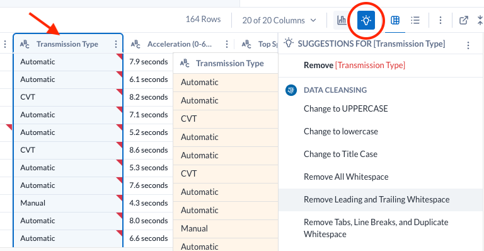Click the Manual cell in the preview column

point(226,228)
